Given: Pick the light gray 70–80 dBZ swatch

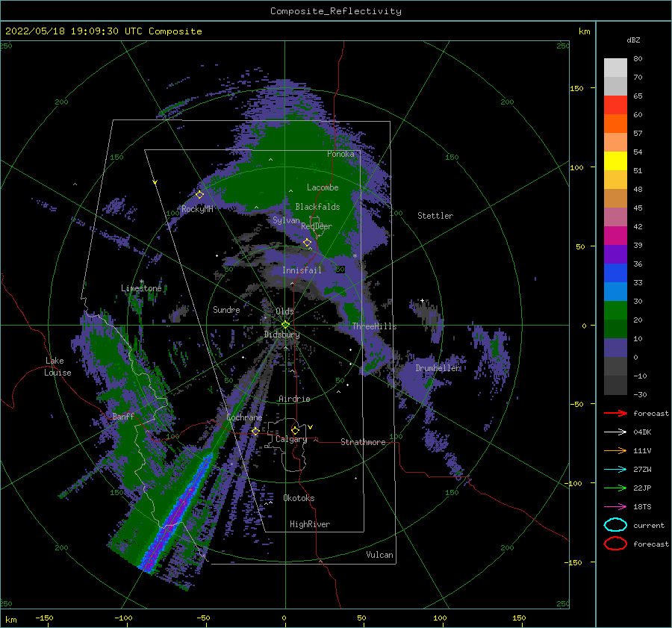Looking at the screenshot, I should click(615, 68).
